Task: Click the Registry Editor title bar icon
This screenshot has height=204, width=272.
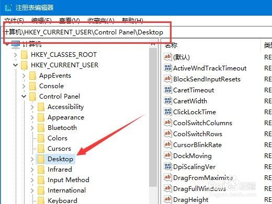Action: coord(8,7)
